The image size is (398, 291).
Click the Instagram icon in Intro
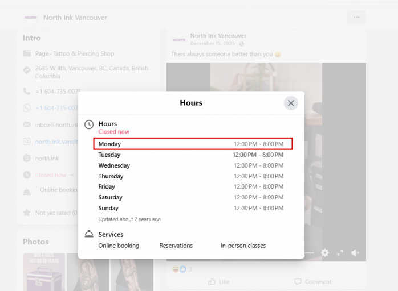pyautogui.click(x=27, y=142)
